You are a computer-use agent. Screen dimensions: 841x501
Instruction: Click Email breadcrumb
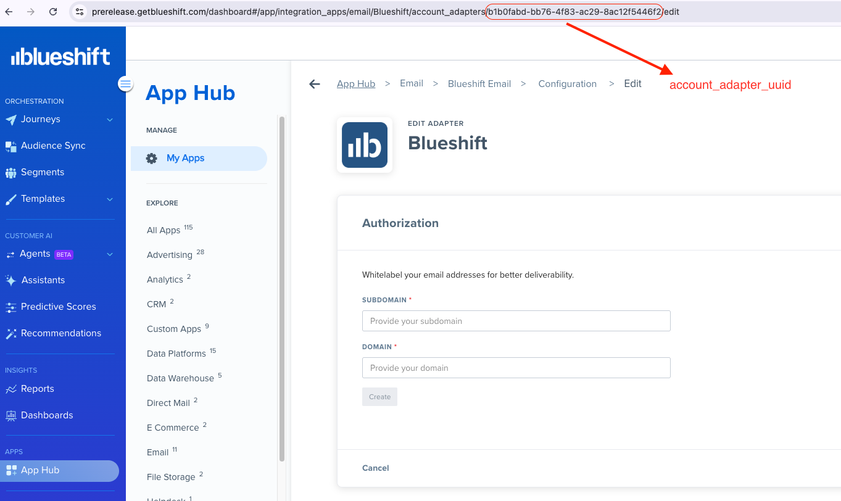coord(412,83)
